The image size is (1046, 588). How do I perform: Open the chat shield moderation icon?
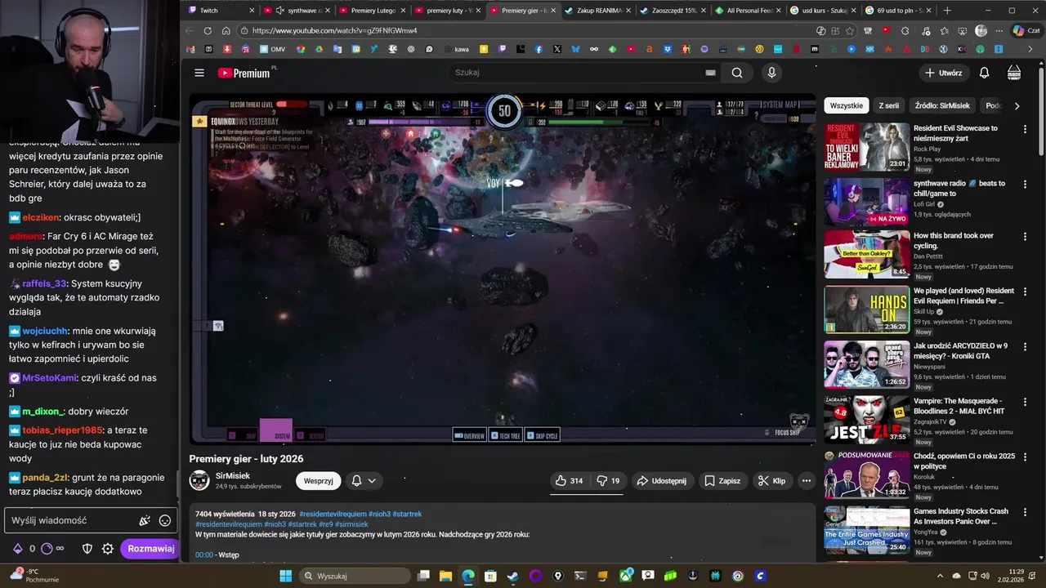pos(87,549)
